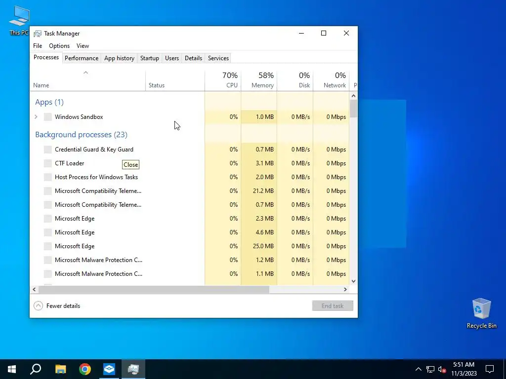Viewport: 506px width, 379px height.
Task: Click the "1.0 MB" Windows Sandbox memory
Action: 265,117
